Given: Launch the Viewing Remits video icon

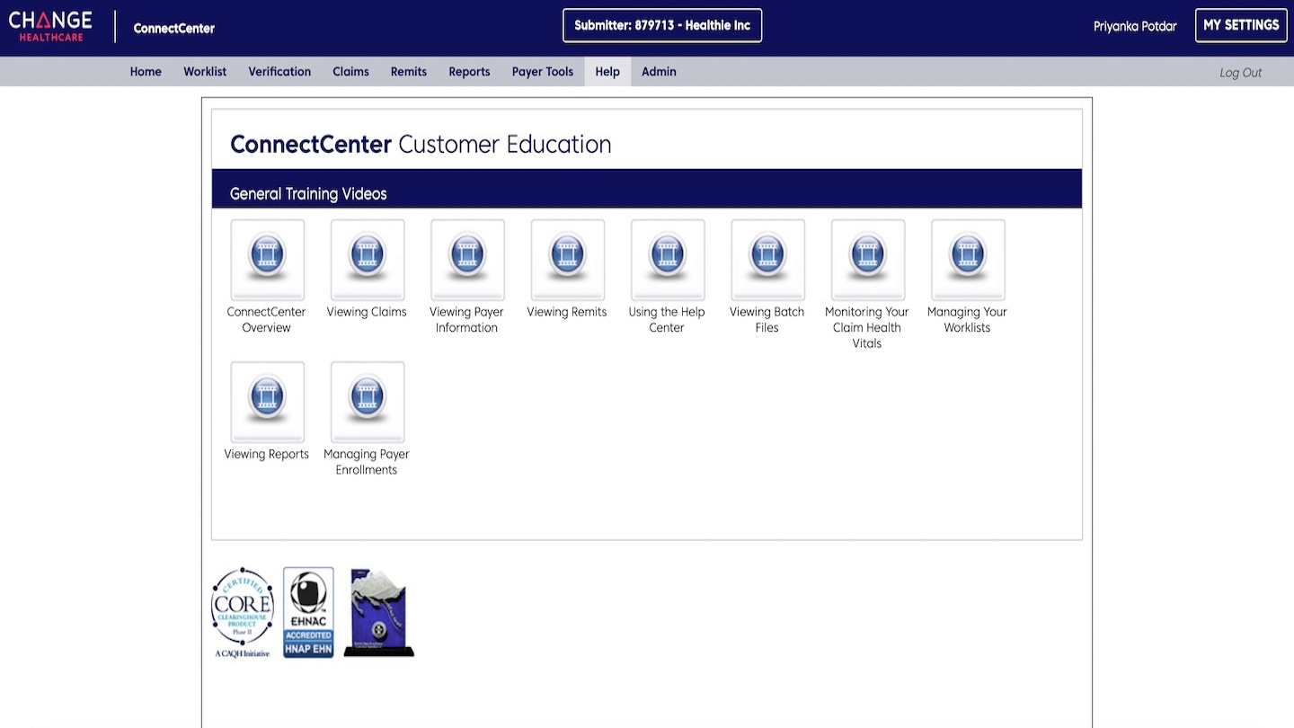Looking at the screenshot, I should (568, 260).
